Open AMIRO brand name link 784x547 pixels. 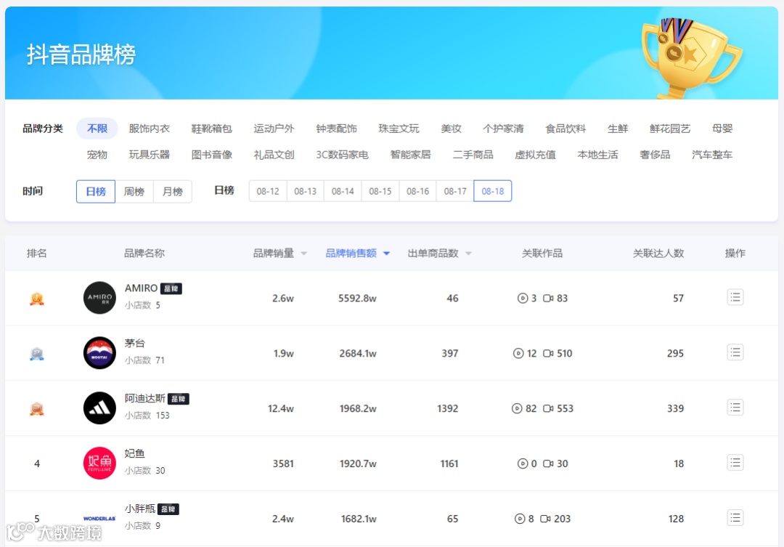coord(141,288)
